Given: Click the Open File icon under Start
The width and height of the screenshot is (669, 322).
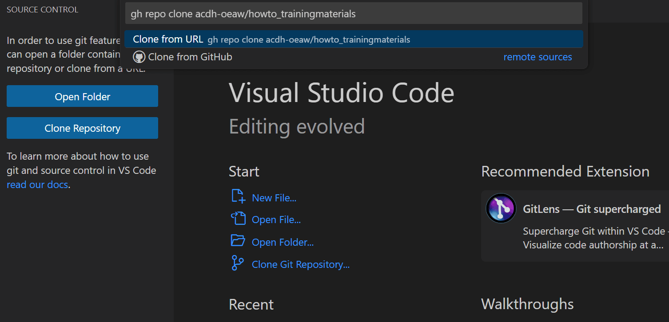Looking at the screenshot, I should 238,219.
